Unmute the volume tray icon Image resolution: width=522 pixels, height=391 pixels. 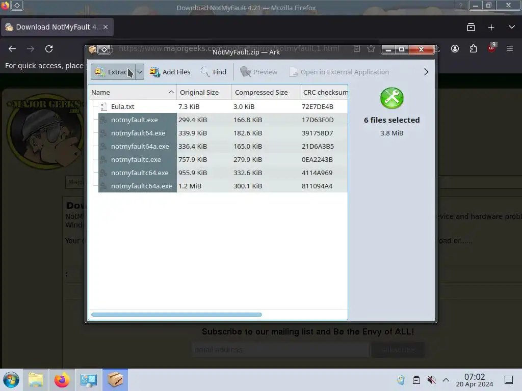coord(431,380)
